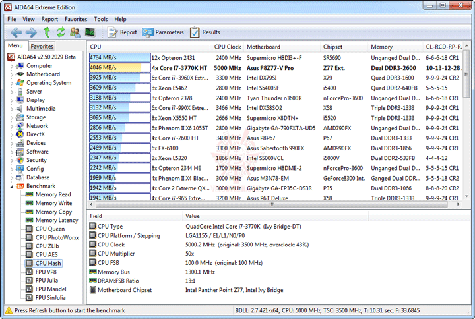Image resolution: width=475 pixels, height=319 pixels.
Task: Open the Memory Latency benchmark
Action: pos(57,220)
